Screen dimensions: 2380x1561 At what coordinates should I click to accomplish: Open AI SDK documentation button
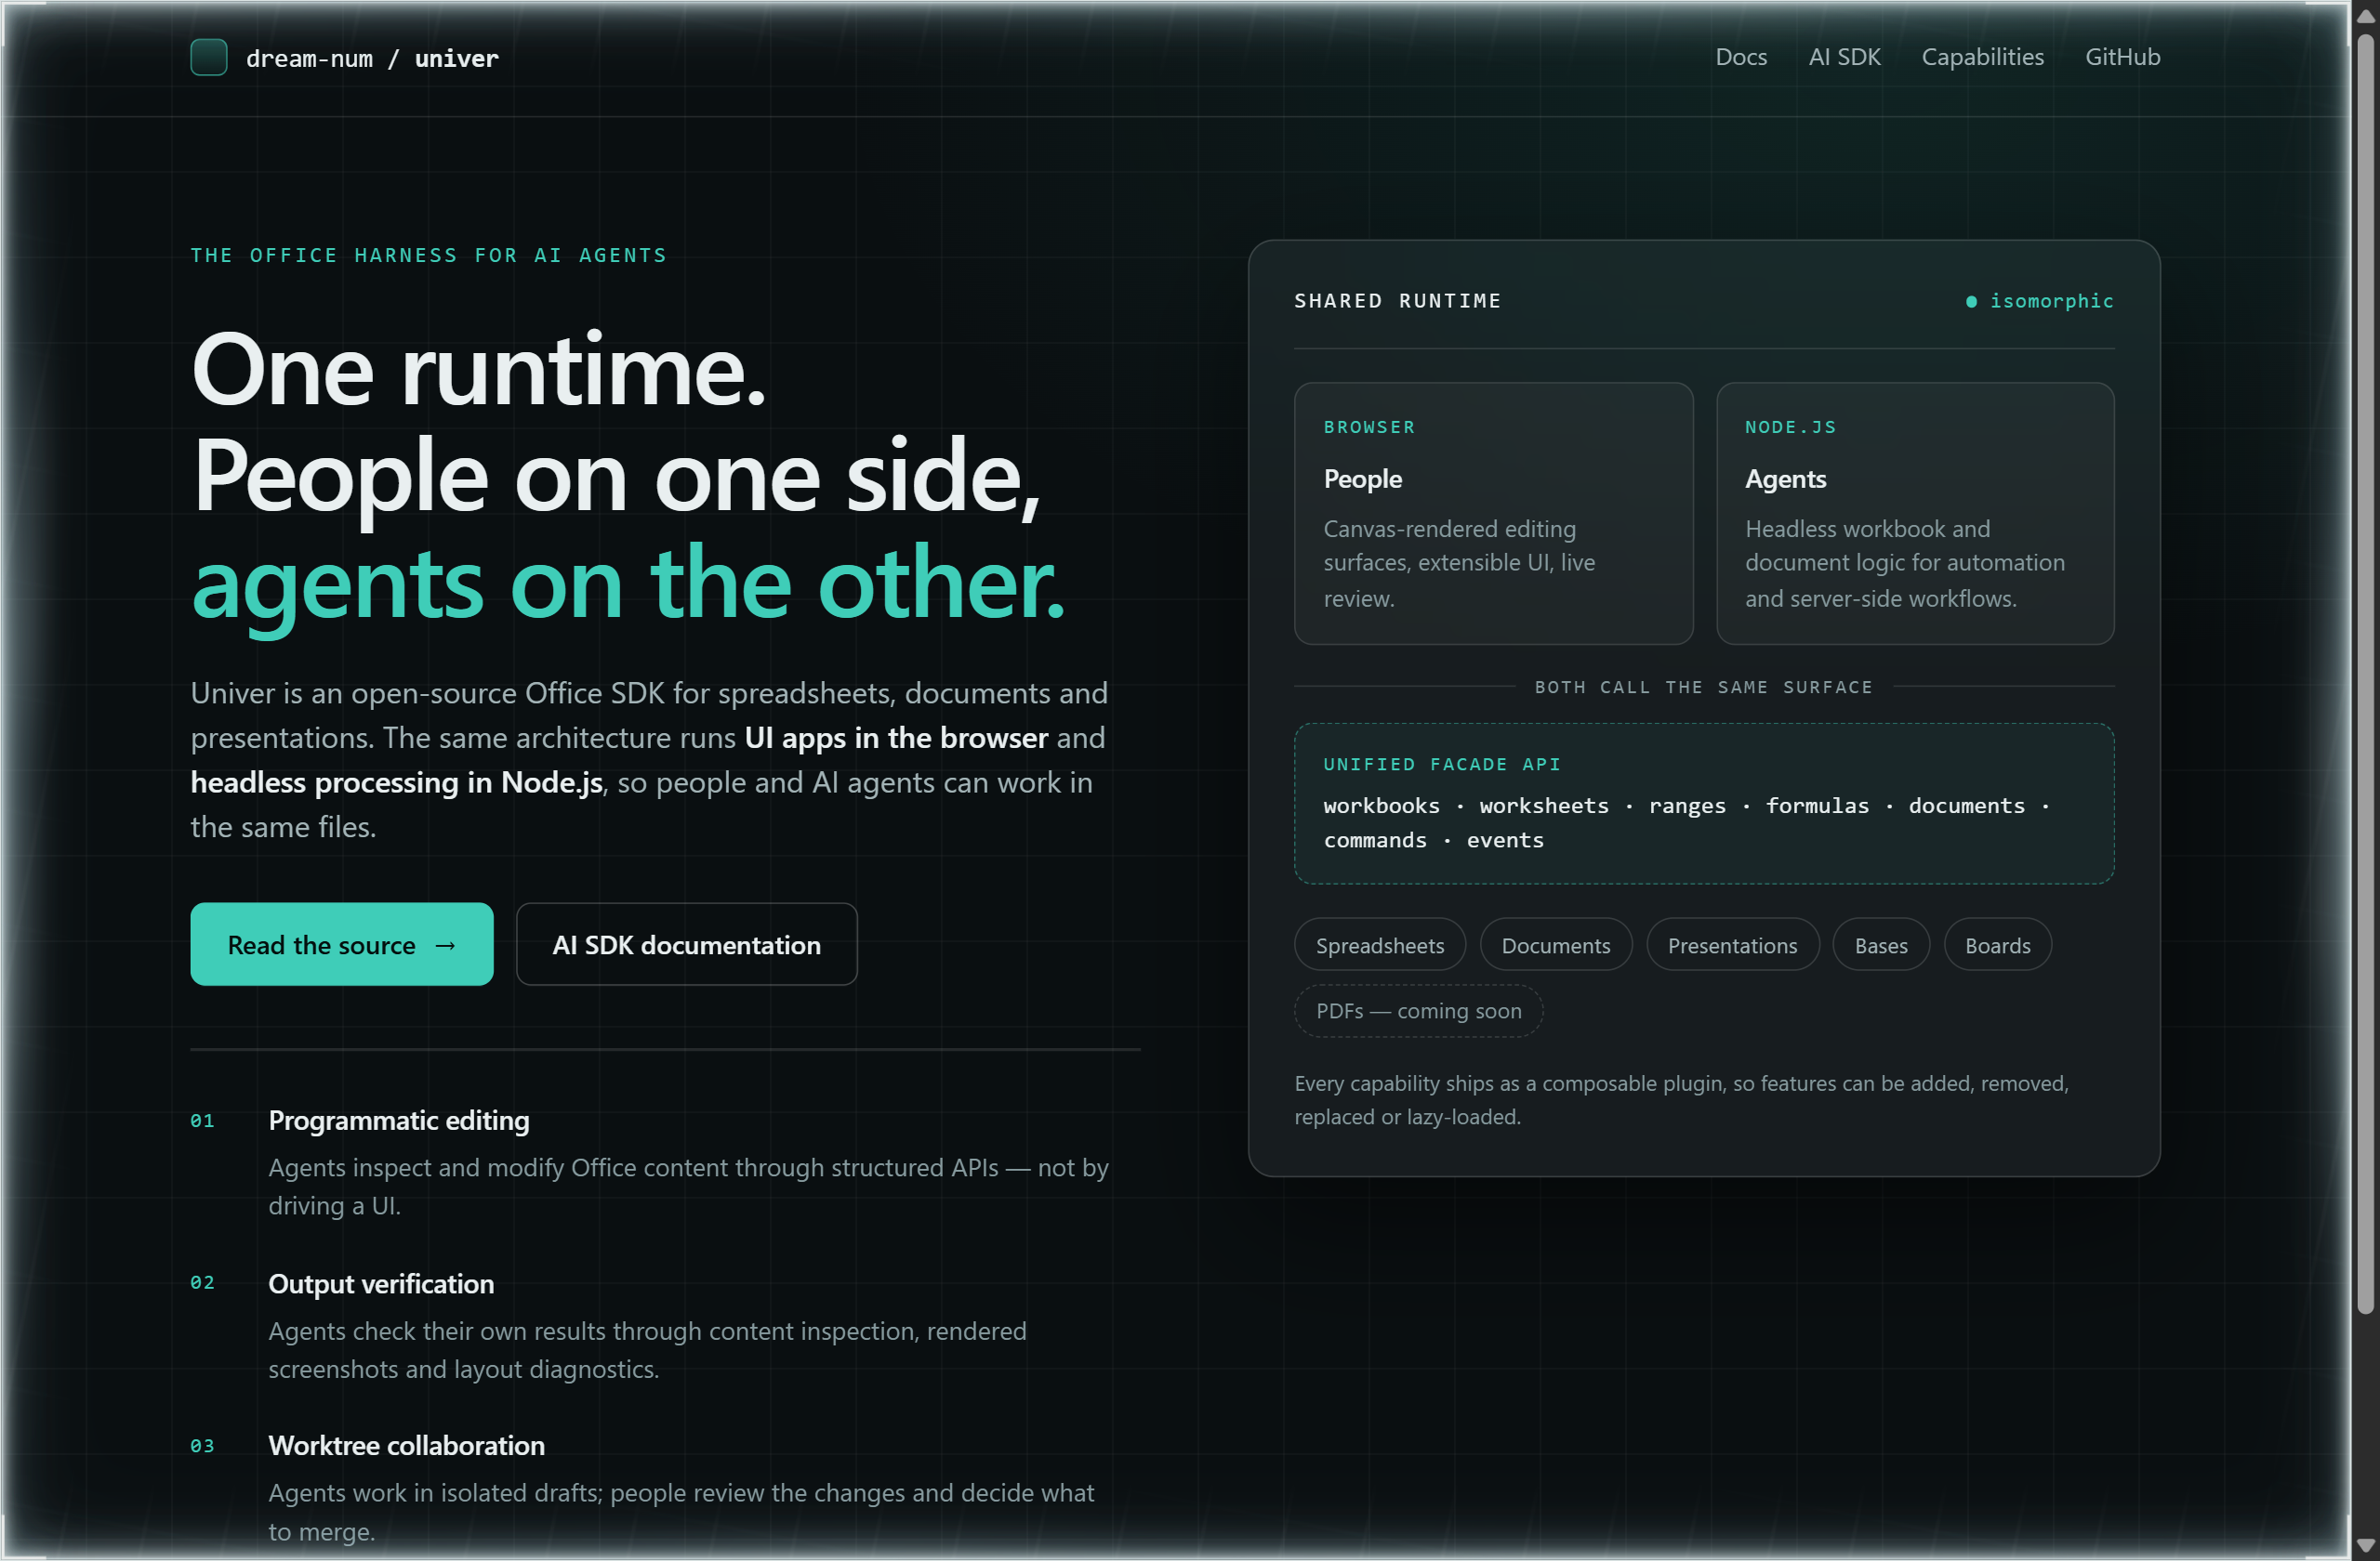tap(686, 944)
